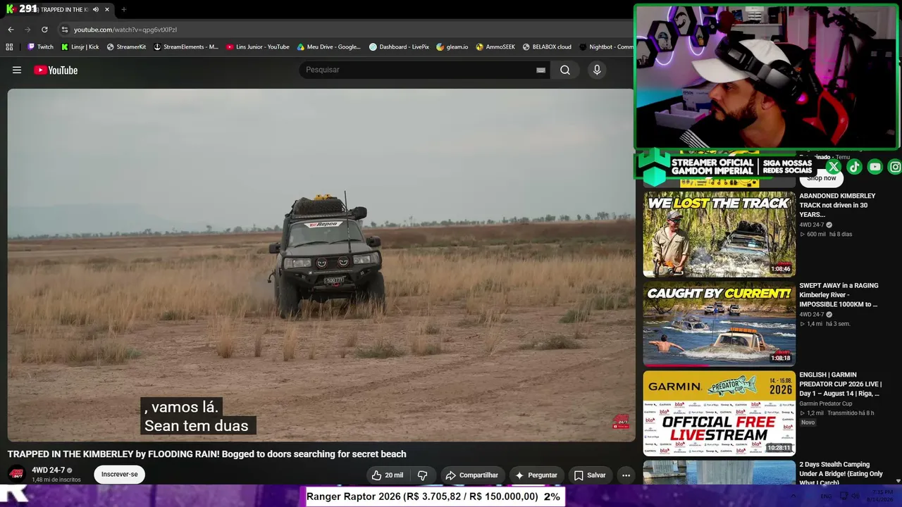Open the Twitch bookmark
902x507 pixels.
point(40,47)
